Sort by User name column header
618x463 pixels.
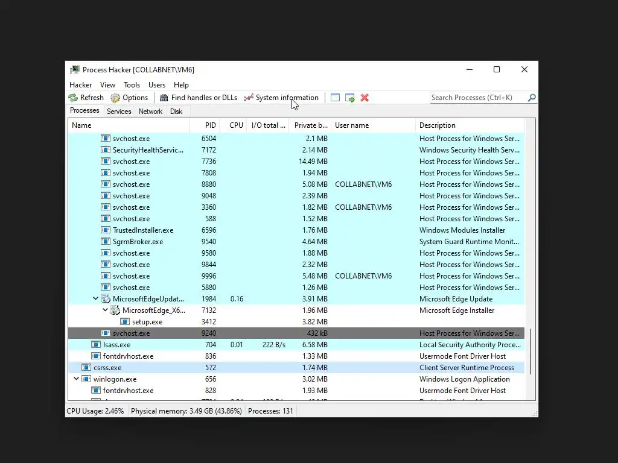coord(373,125)
